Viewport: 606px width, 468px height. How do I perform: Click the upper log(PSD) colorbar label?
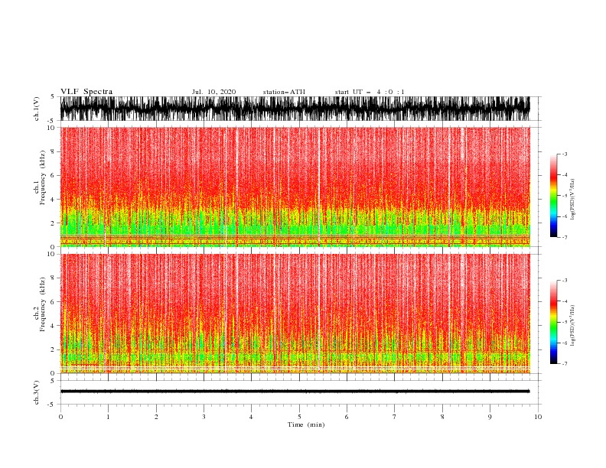pyautogui.click(x=573, y=200)
